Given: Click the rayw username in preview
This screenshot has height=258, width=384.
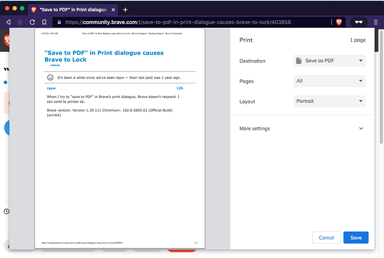Looking at the screenshot, I should coord(51,88).
